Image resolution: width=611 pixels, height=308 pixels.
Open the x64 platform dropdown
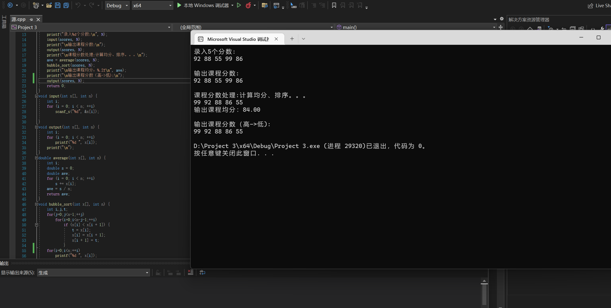pos(152,5)
